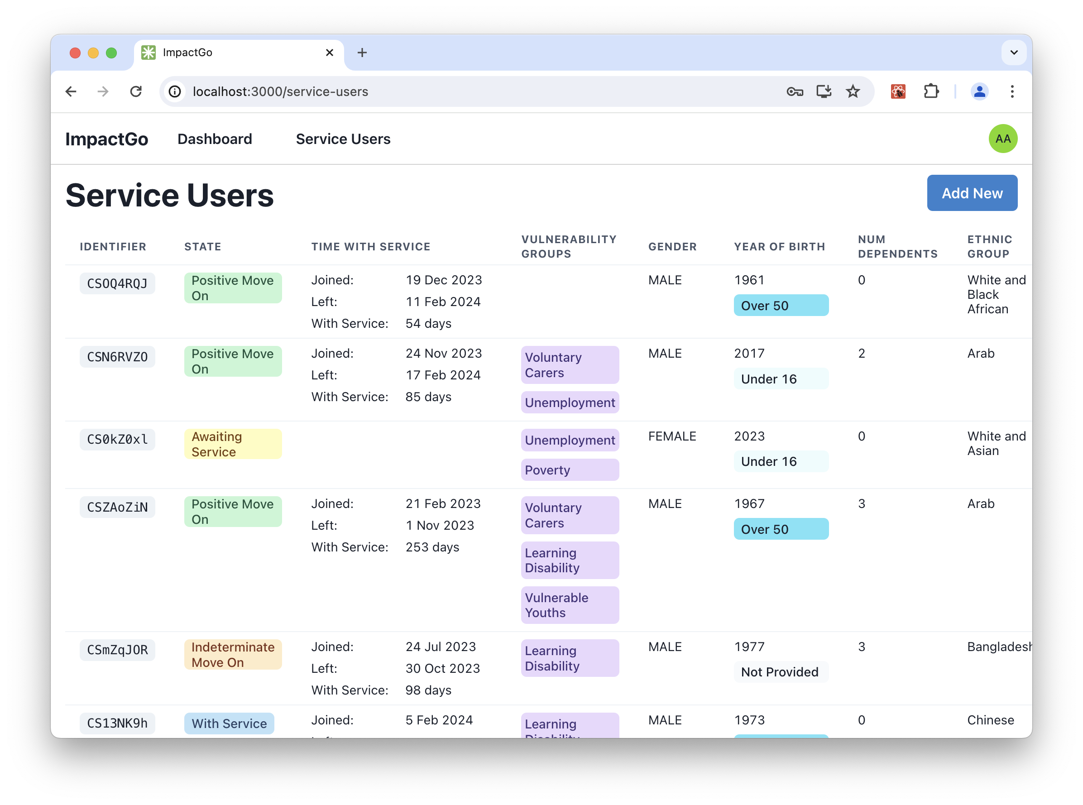Image resolution: width=1083 pixels, height=805 pixels.
Task: Click Positive Move On badge for CSZAoZiN
Action: coord(233,512)
